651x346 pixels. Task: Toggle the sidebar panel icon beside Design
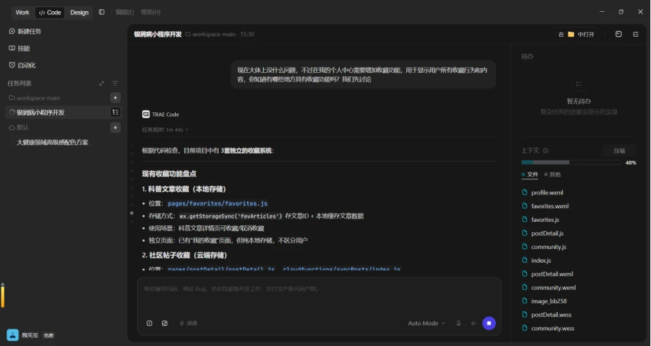pos(102,12)
